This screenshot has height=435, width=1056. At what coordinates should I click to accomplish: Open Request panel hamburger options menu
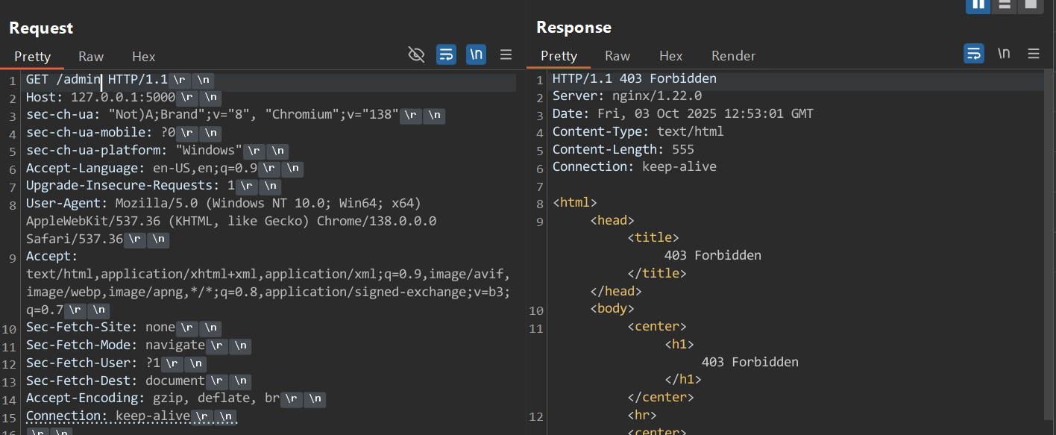point(506,54)
